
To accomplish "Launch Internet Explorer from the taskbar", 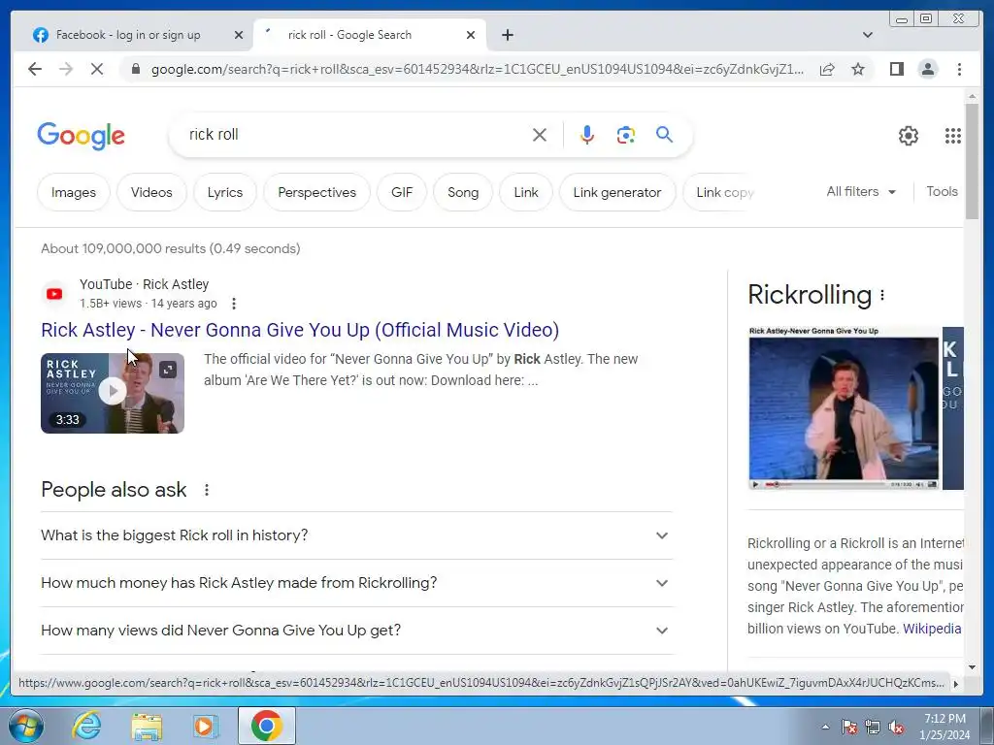I will (86, 726).
